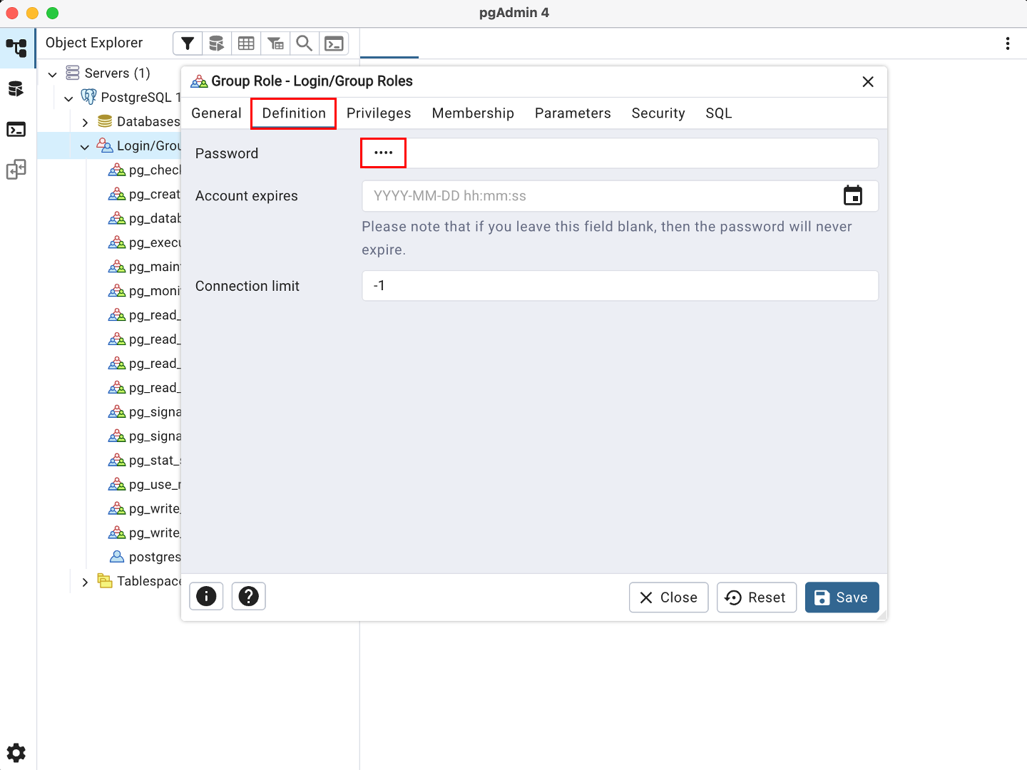Click the PostgreSQL elephant icon
Viewport: 1027px width, 770px height.
click(88, 97)
